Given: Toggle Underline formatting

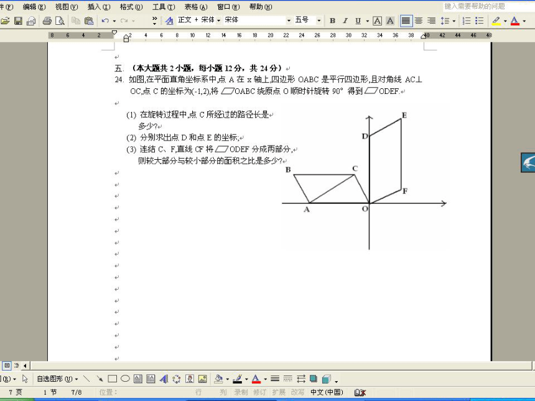Looking at the screenshot, I should pos(358,21).
